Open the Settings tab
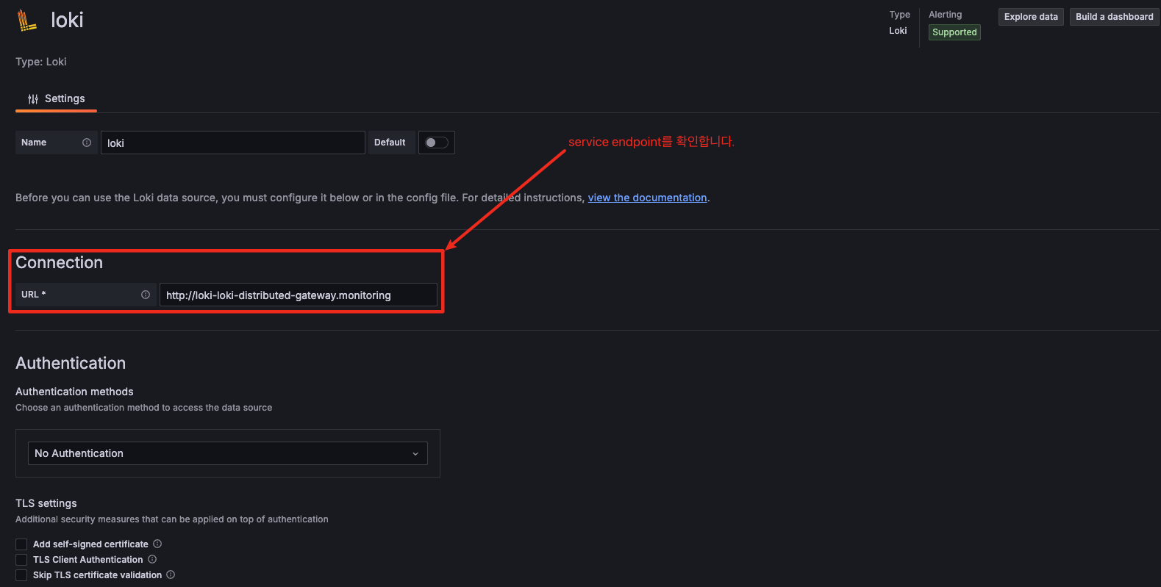 tap(57, 99)
